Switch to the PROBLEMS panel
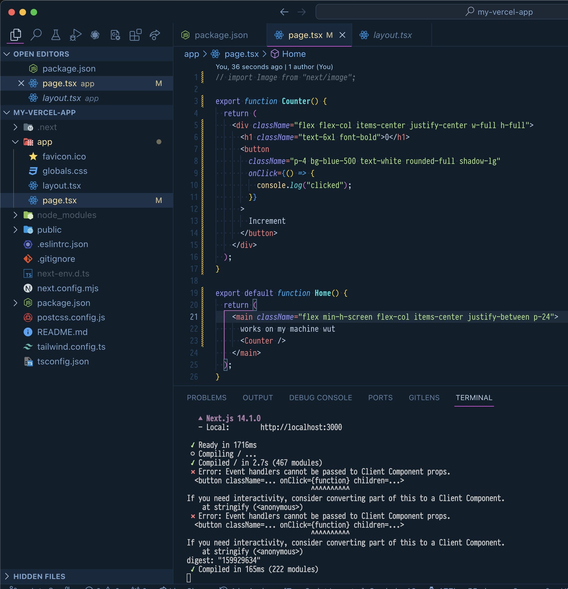The height and width of the screenshot is (589, 568). coord(206,397)
